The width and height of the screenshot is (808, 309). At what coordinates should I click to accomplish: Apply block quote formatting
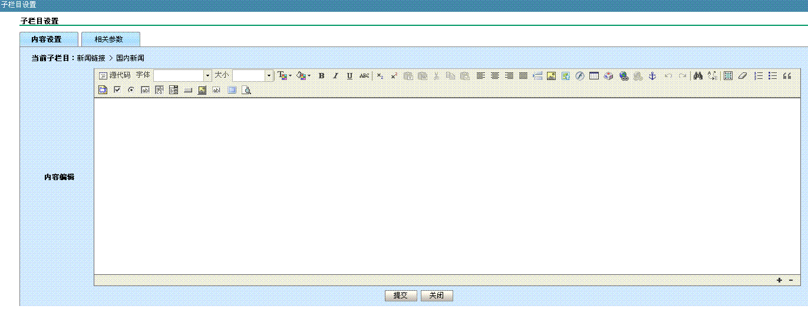(x=787, y=76)
